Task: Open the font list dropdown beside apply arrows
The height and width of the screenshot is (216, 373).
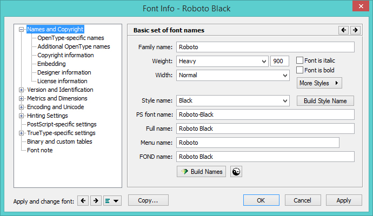Action: [x=112, y=201]
